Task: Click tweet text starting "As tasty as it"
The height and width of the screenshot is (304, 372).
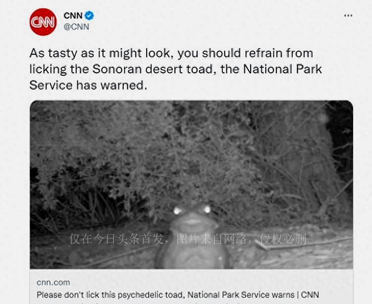Action: pos(175,69)
